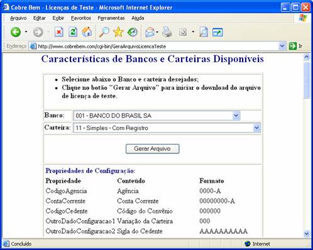The height and width of the screenshot is (250, 313).
Task: Stop page loading with red X icon
Action: [x=59, y=32]
